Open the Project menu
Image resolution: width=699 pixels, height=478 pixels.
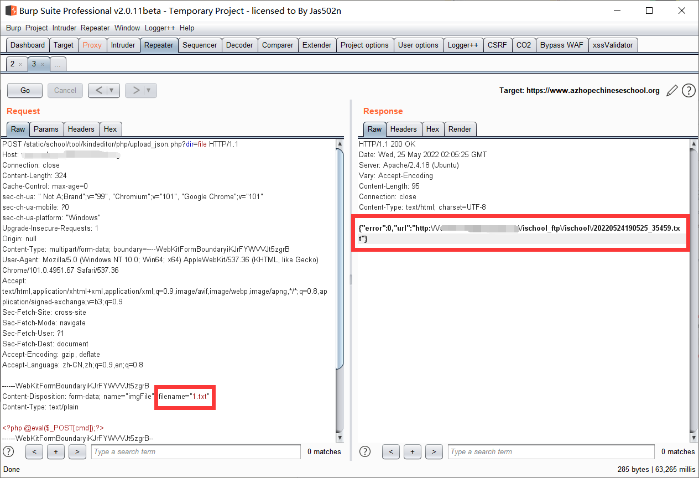tap(36, 28)
